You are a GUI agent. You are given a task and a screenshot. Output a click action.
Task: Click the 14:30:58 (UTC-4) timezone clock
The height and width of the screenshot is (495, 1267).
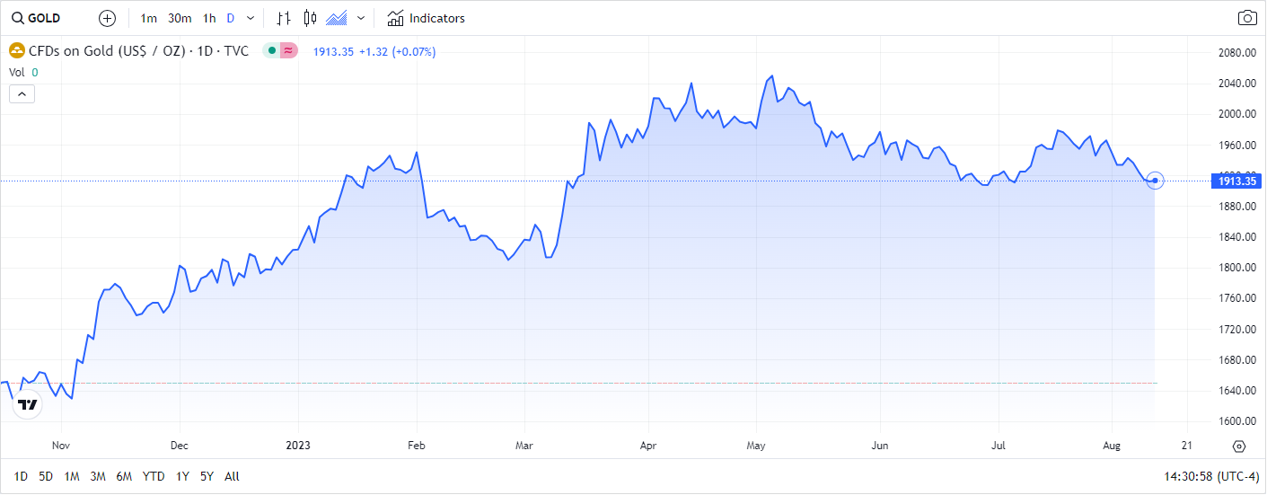click(x=1211, y=477)
